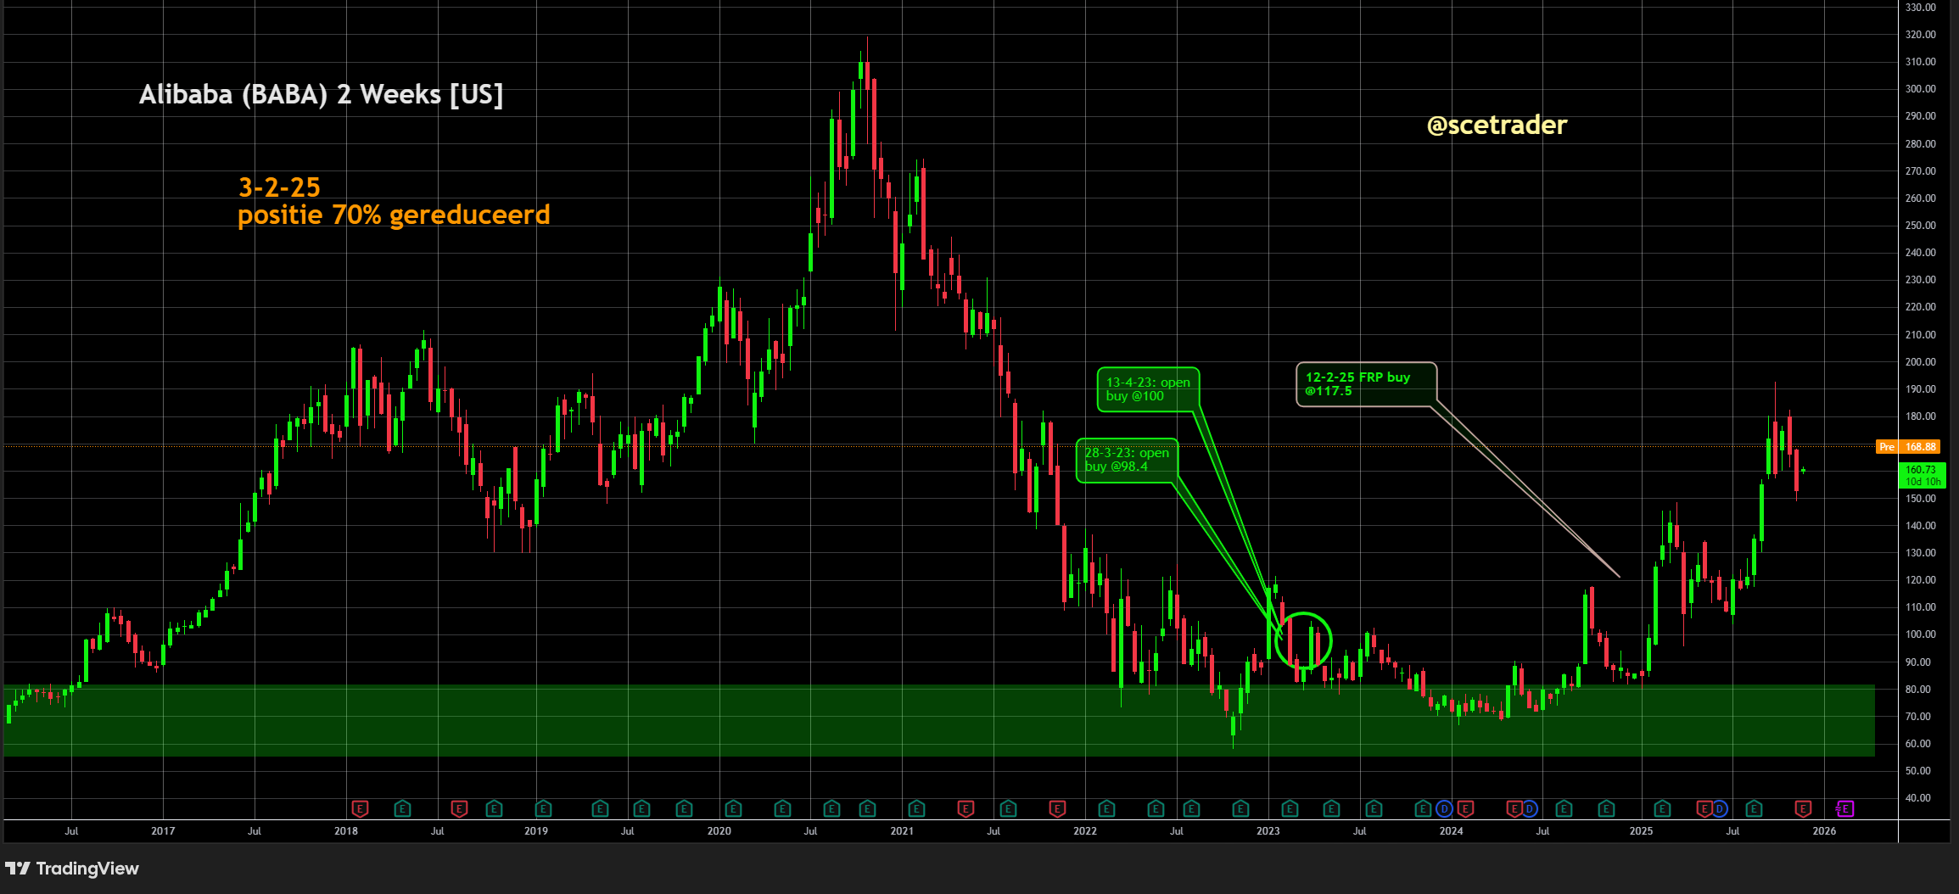Select the '28-3-23: open buy @98.4' callout
1959x894 pixels.
(x=1126, y=460)
